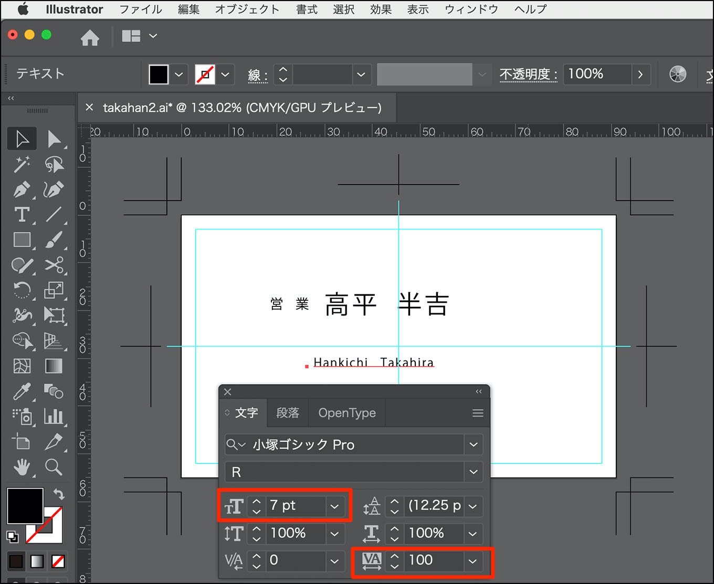Image resolution: width=714 pixels, height=584 pixels.
Task: Set paint mode to Gradient
Action: [37, 561]
